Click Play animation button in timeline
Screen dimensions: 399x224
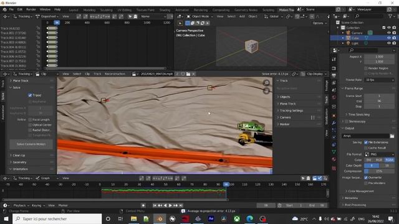click(x=170, y=205)
